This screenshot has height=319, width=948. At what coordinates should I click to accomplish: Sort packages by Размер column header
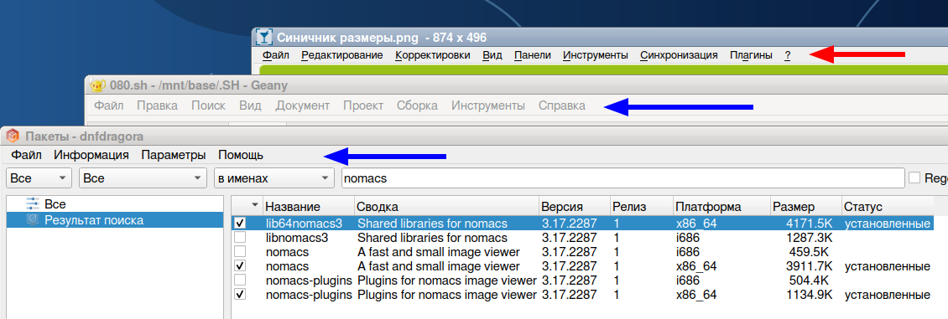[806, 207]
